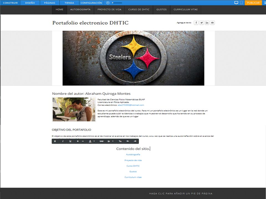Open Gustos in the site navigation
Screen dimensions: 266x199
coord(162,9)
